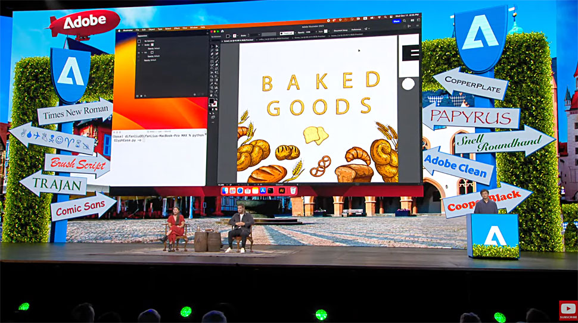The image size is (578, 323).
Task: Select the Line Segment tool
Action: [217, 57]
